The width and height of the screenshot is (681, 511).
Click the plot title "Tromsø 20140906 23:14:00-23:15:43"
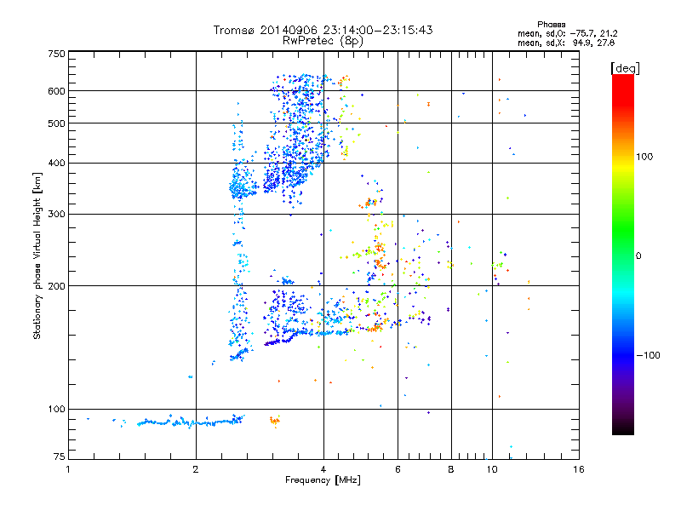[x=323, y=30]
